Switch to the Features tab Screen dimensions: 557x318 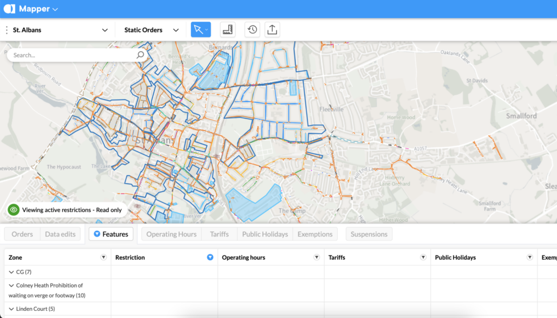[x=110, y=234]
